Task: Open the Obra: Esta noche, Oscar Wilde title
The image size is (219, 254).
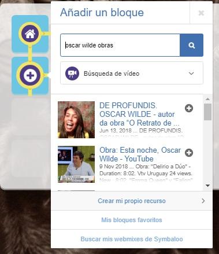Action: coord(140,154)
